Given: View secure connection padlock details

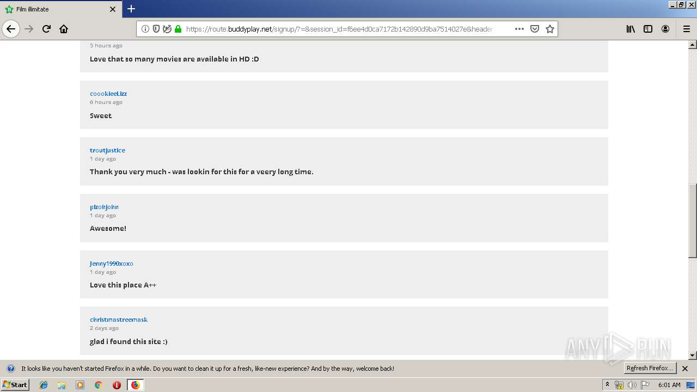Looking at the screenshot, I should (178, 29).
